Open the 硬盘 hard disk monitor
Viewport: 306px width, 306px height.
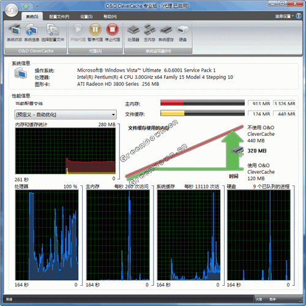pos(183,32)
